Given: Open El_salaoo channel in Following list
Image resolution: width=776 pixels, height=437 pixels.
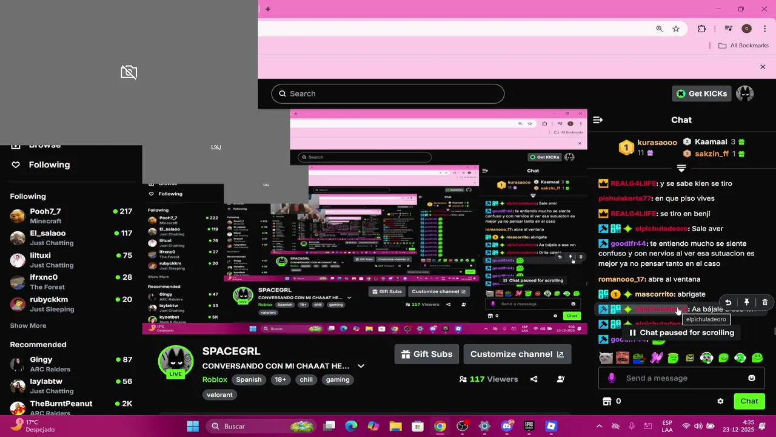Looking at the screenshot, I should (71, 237).
